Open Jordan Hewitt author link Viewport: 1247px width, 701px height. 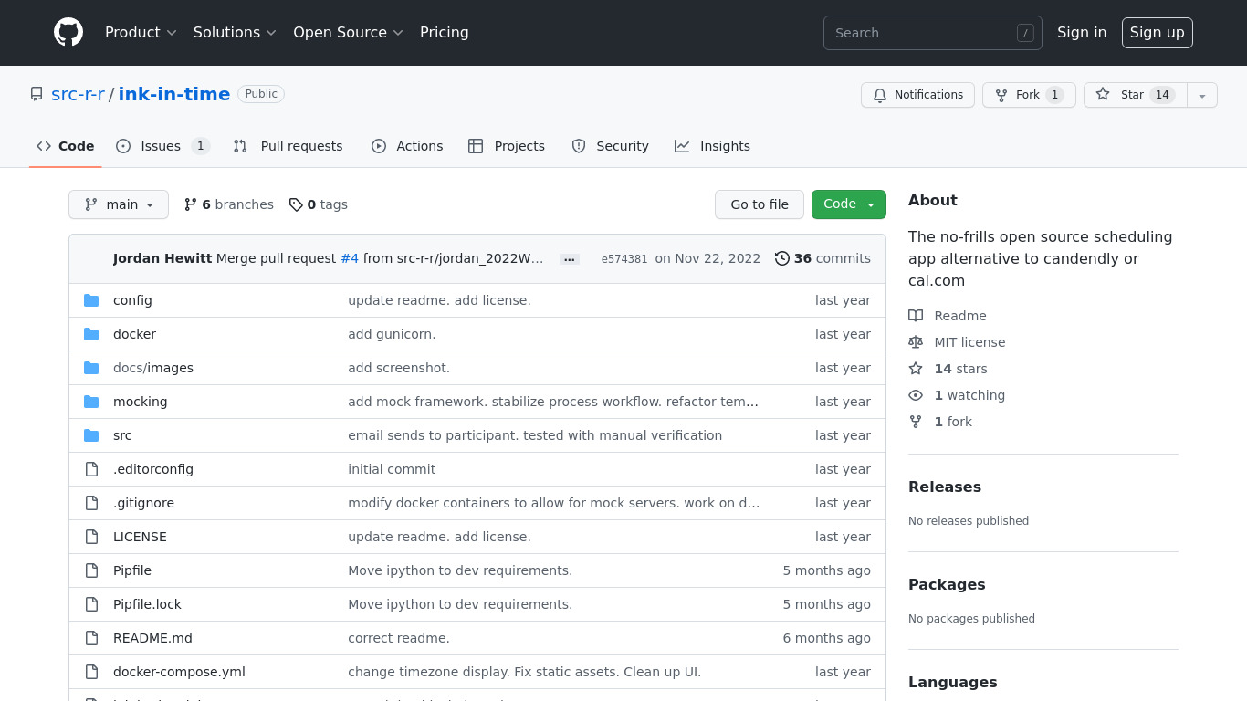[x=162, y=258]
